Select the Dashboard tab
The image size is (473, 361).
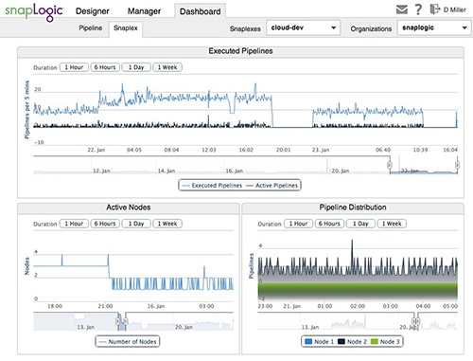201,11
